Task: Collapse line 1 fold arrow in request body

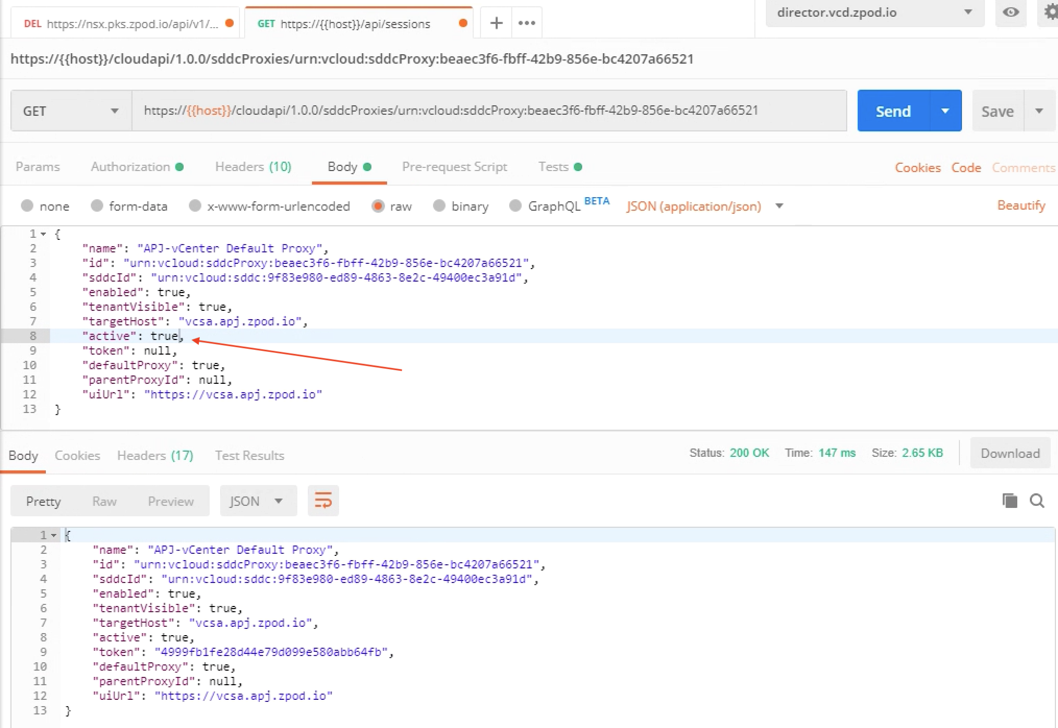Action: pyautogui.click(x=44, y=234)
